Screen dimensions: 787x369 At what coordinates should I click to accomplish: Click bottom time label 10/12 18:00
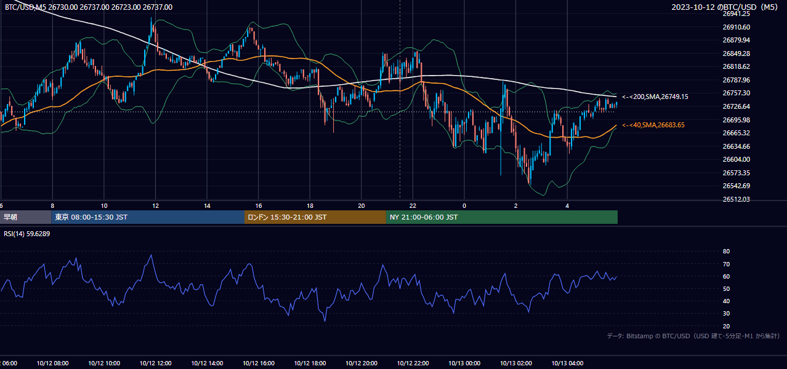pos(310,363)
